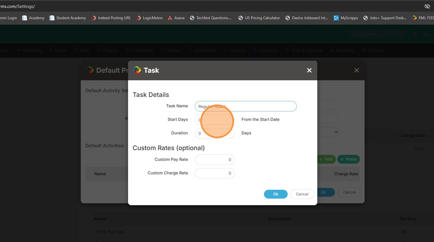Navigate to Payments

click(x=266, y=50)
